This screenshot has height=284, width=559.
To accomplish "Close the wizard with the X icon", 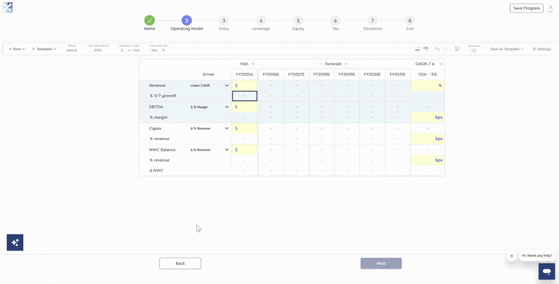I will click(551, 7).
